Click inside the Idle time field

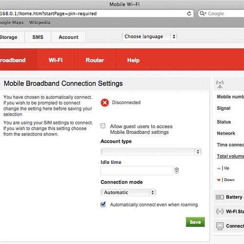137,171
